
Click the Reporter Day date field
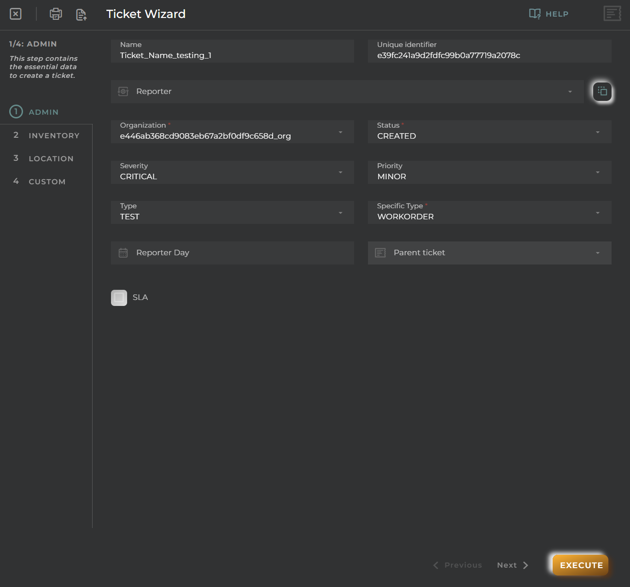(233, 253)
